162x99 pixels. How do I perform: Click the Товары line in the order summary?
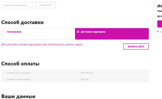(160, 11)
